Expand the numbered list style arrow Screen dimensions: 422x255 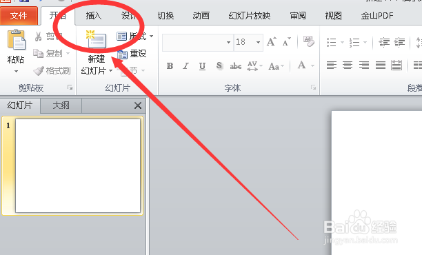click(365, 42)
